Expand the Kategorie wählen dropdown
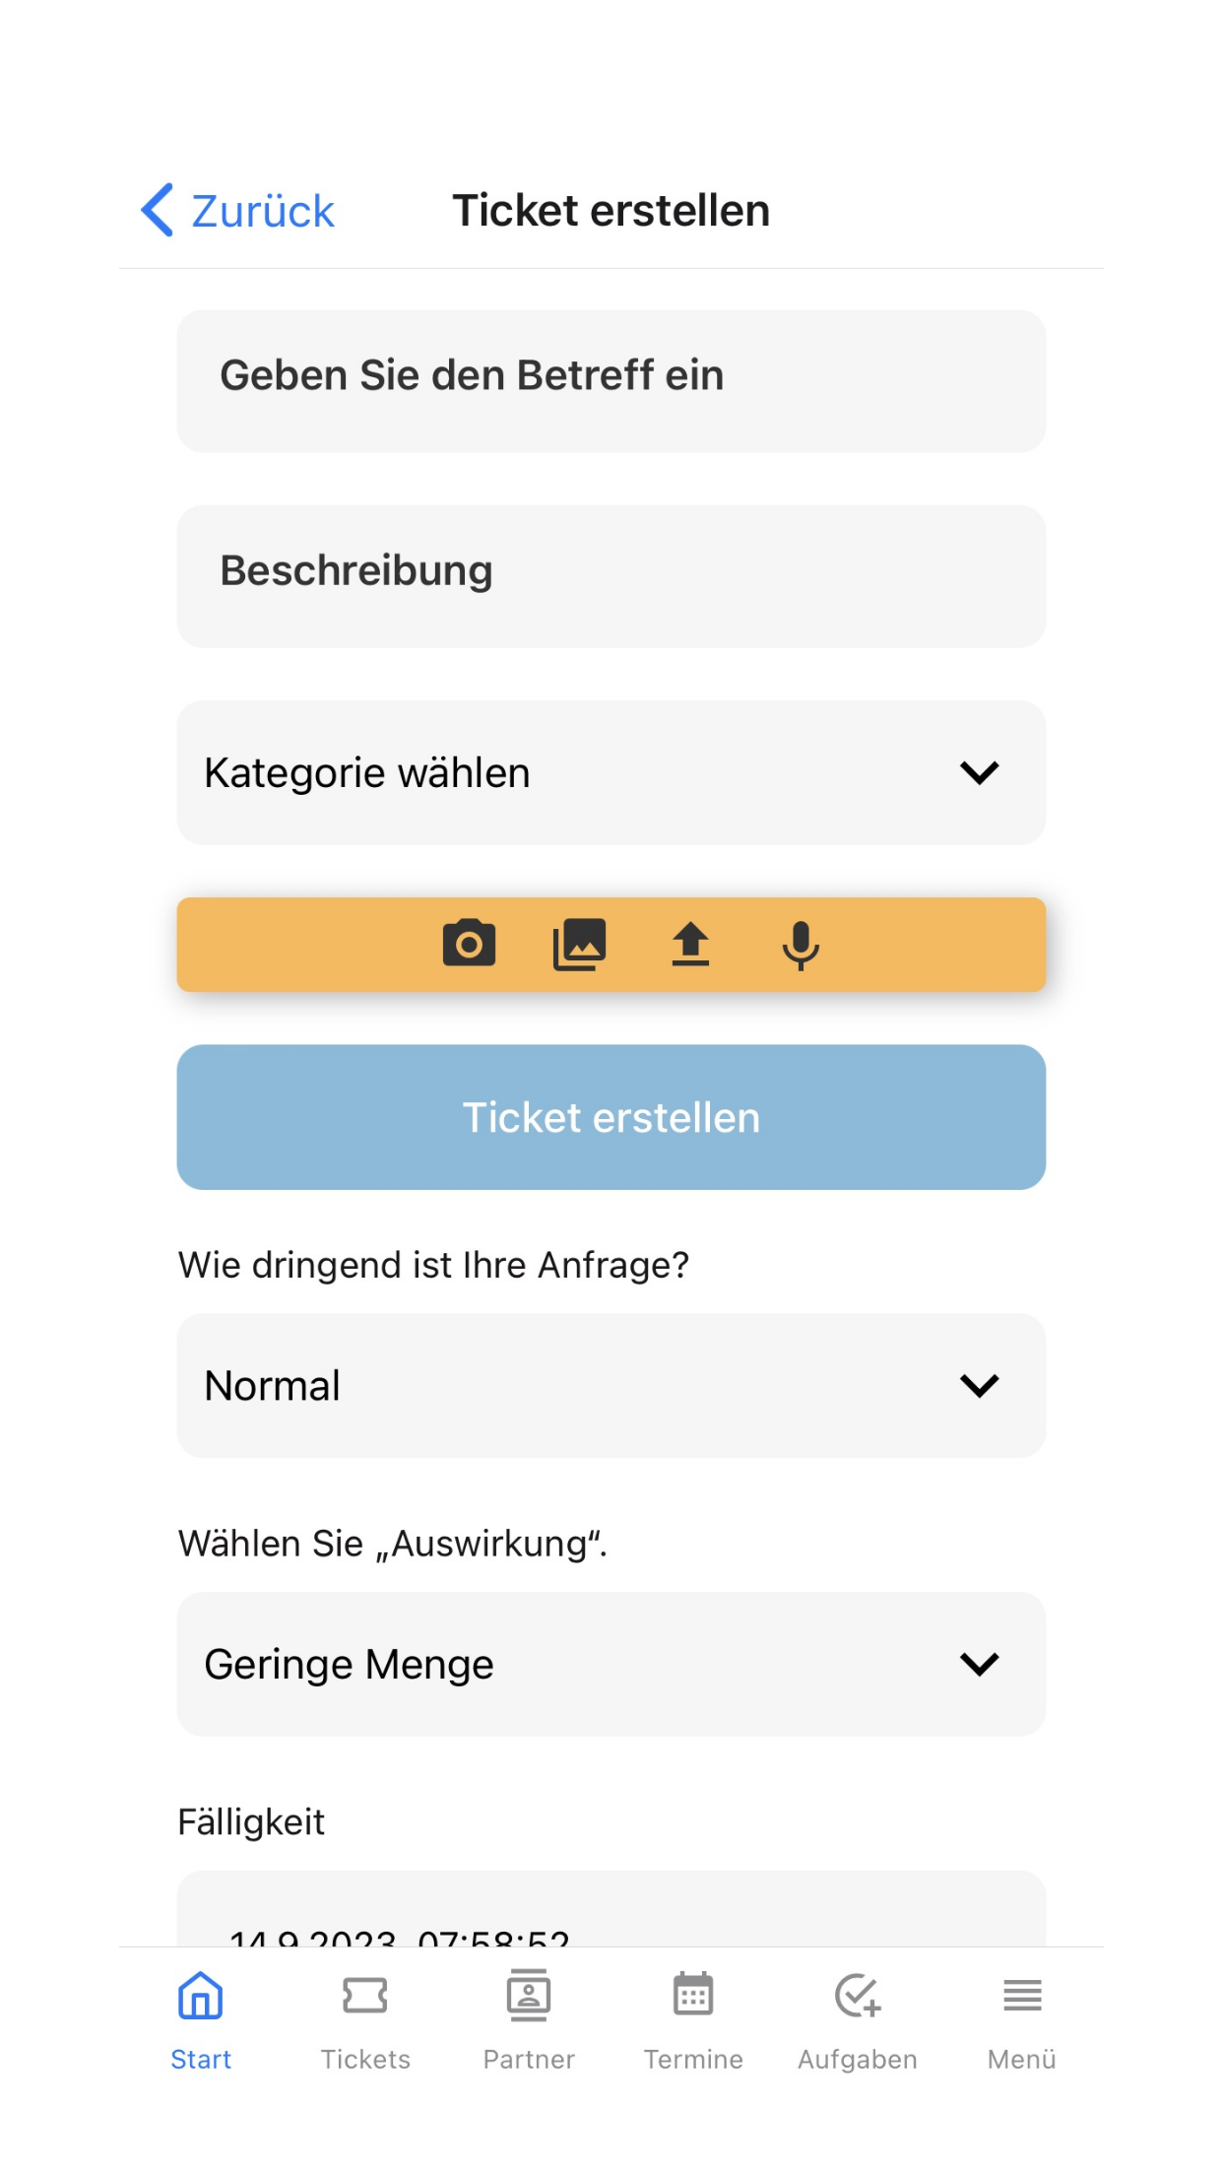 tap(611, 772)
